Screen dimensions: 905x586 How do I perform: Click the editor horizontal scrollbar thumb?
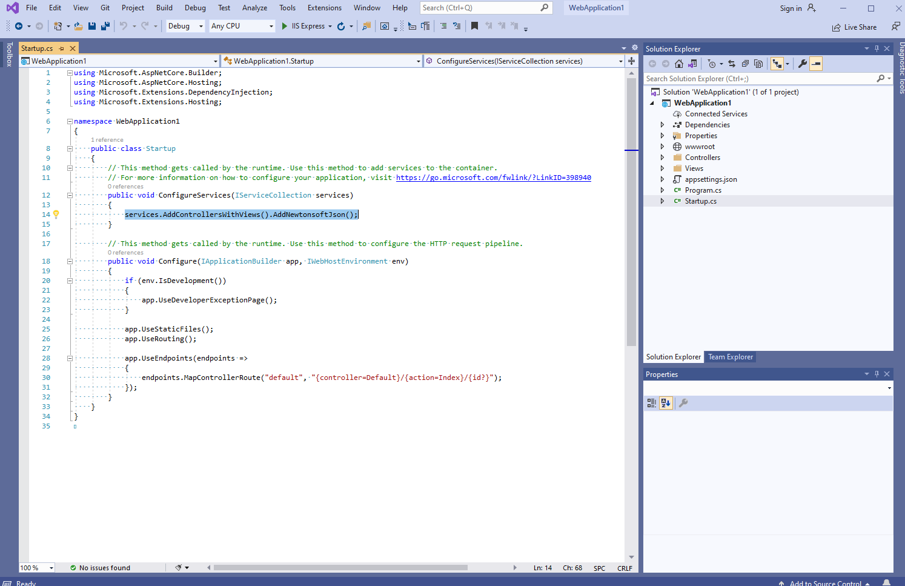pyautogui.click(x=340, y=568)
